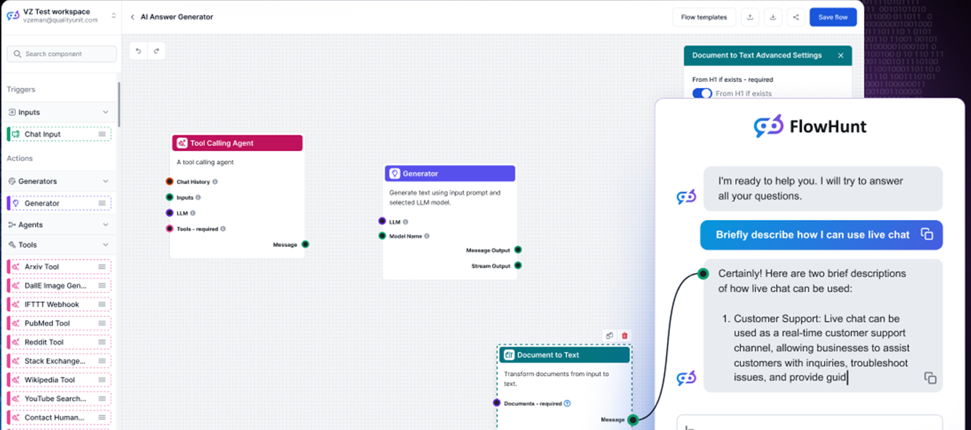Viewport: 971px width, 430px height.
Task: Disable the From H1 if exists toggle
Action: pyautogui.click(x=701, y=93)
